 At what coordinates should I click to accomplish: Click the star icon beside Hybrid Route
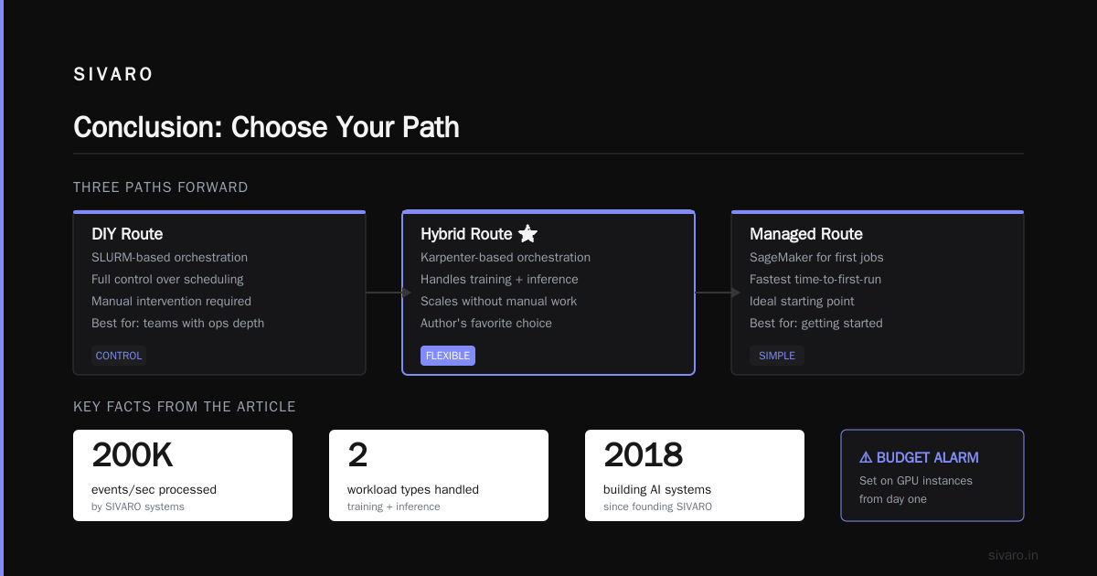coord(527,234)
